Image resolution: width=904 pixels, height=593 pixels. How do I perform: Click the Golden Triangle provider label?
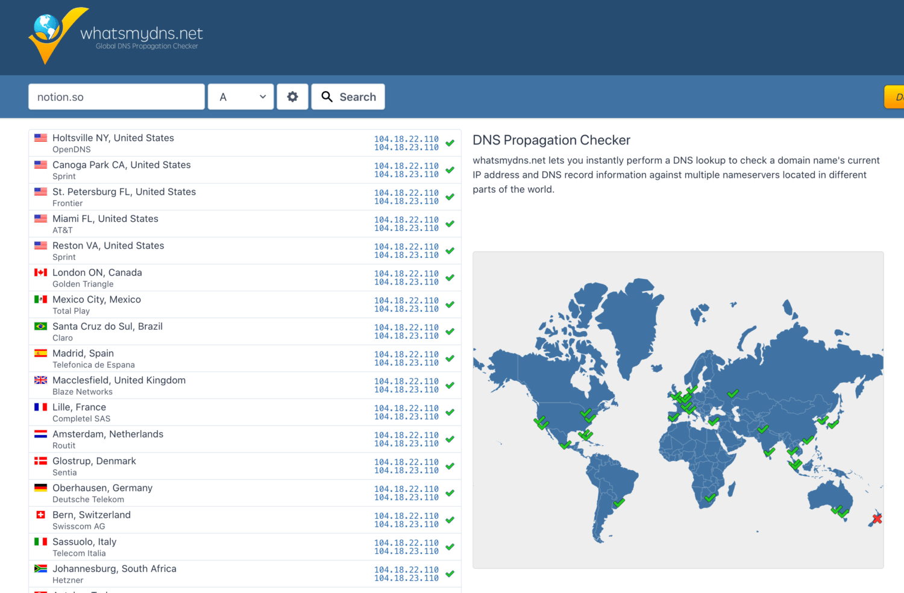83,284
